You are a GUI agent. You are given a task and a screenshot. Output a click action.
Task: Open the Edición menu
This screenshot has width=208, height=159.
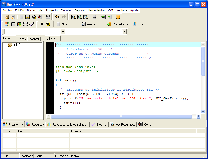pos(20,10)
